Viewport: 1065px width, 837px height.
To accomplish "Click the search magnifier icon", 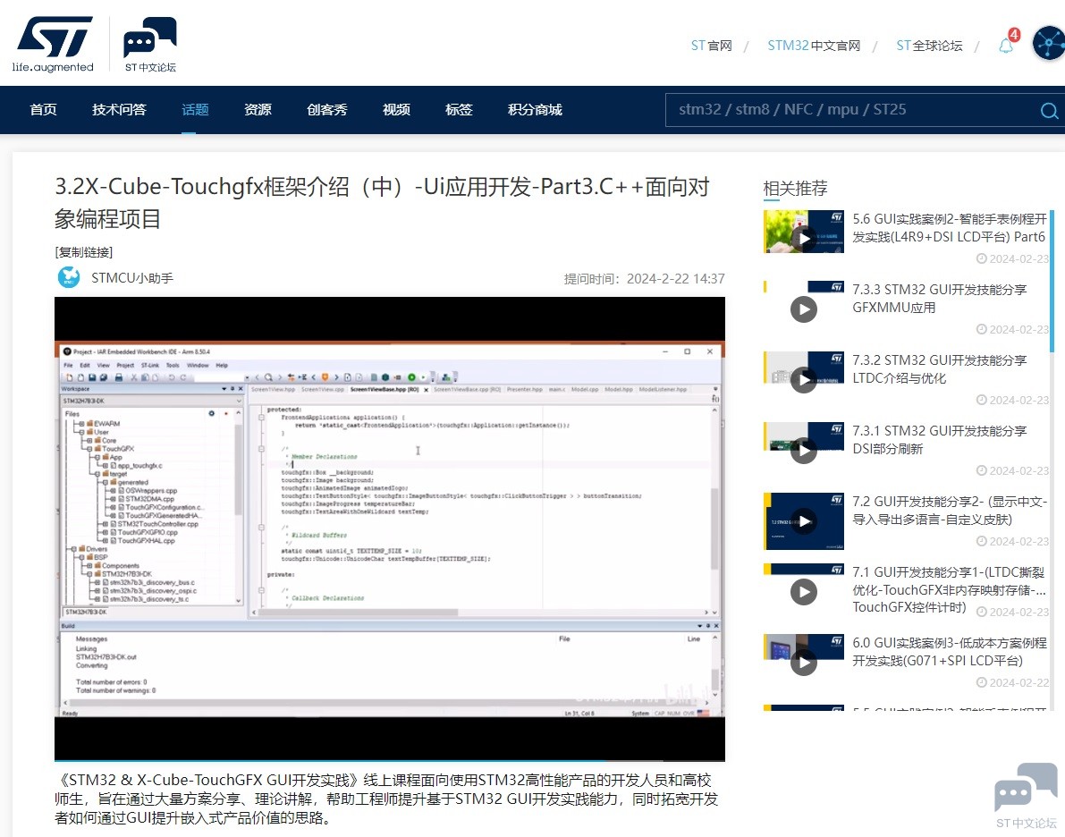I will click(1050, 110).
